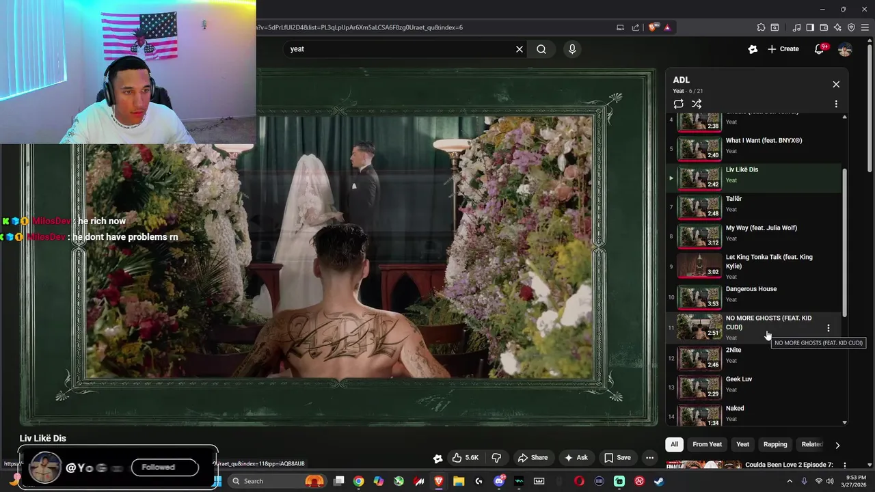Screen dimensions: 875x492
Task: Play Tallër from the playlist
Action: 755,208
